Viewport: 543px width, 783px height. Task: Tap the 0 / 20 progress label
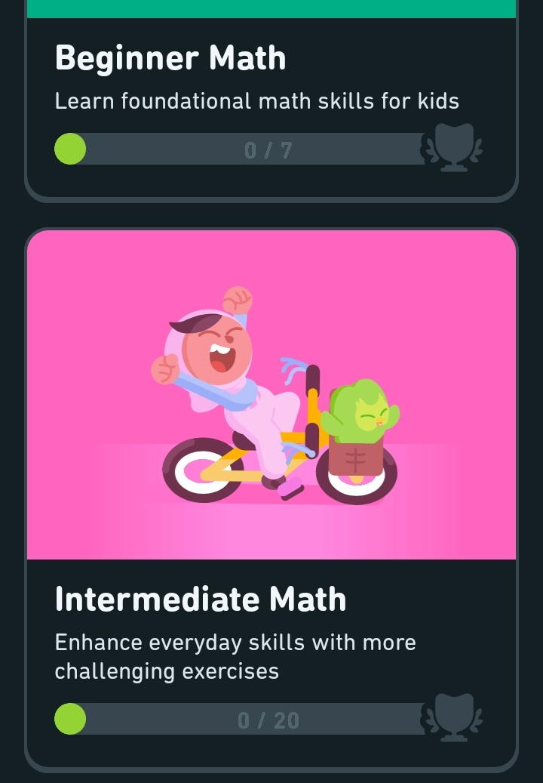point(268,720)
